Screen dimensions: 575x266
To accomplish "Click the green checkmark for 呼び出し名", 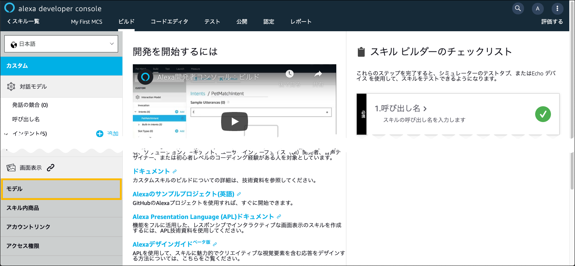I will coord(543,114).
